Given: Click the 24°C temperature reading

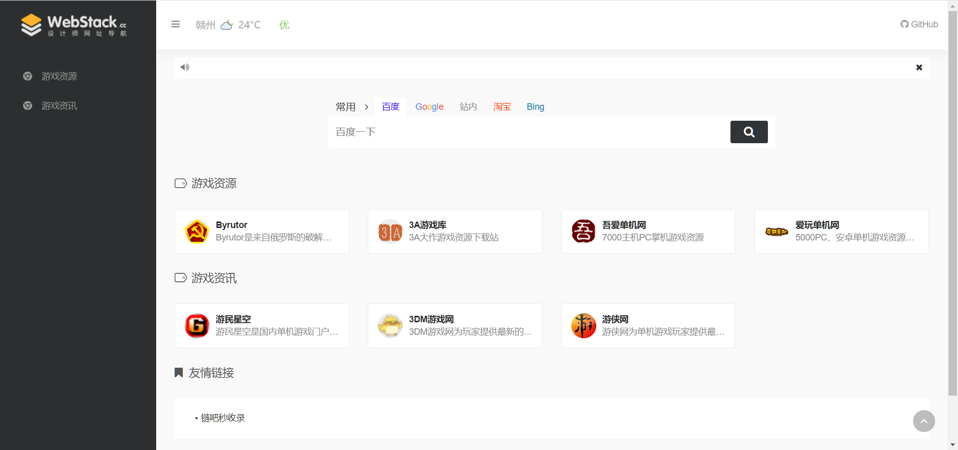Looking at the screenshot, I should click(x=249, y=25).
